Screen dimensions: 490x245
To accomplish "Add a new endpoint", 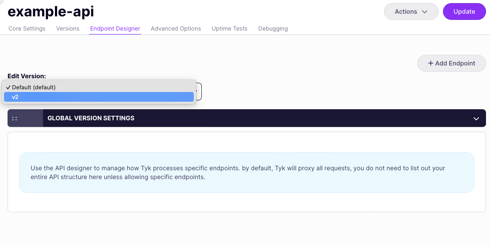I will pyautogui.click(x=451, y=63).
